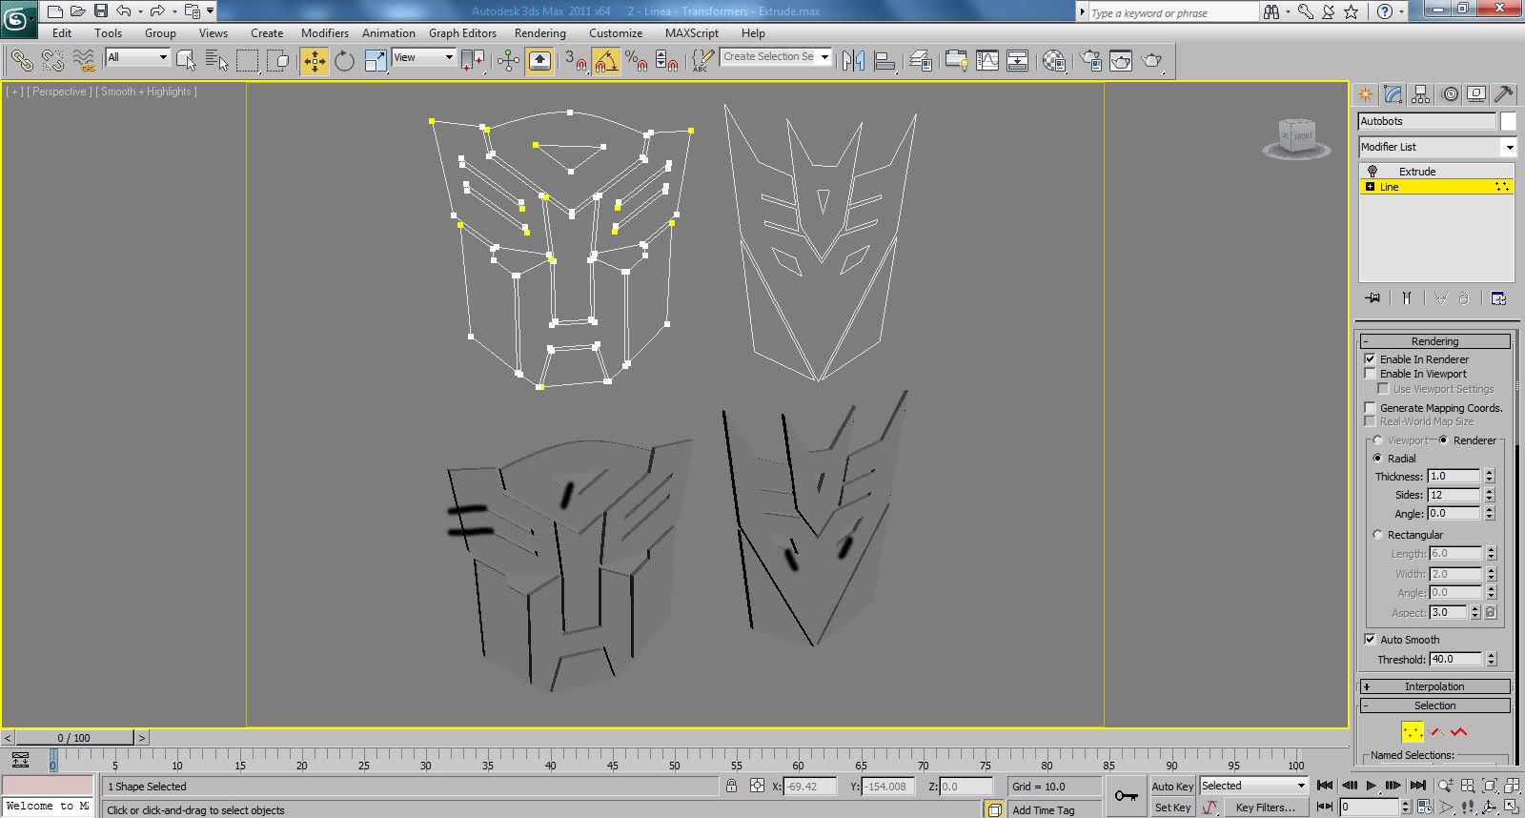Click the Align tool icon

(884, 61)
